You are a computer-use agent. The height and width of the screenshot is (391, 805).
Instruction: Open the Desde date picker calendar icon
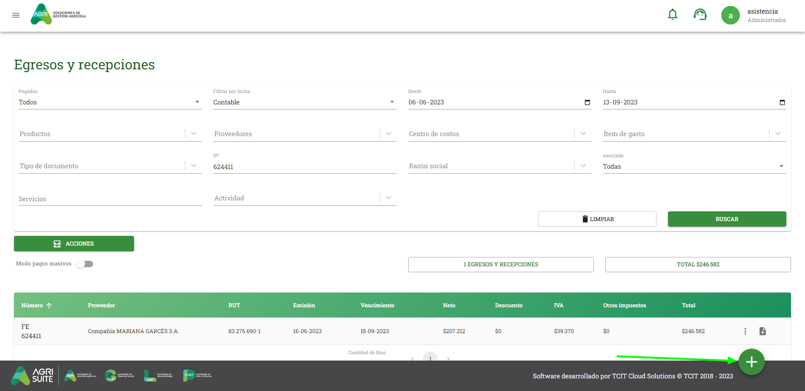[587, 102]
